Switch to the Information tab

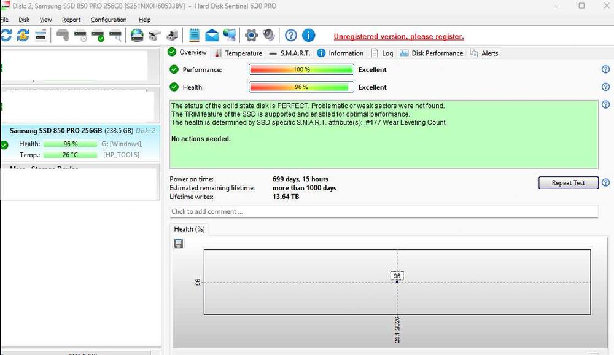click(x=340, y=53)
